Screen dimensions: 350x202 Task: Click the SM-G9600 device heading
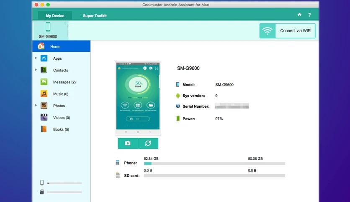point(188,68)
